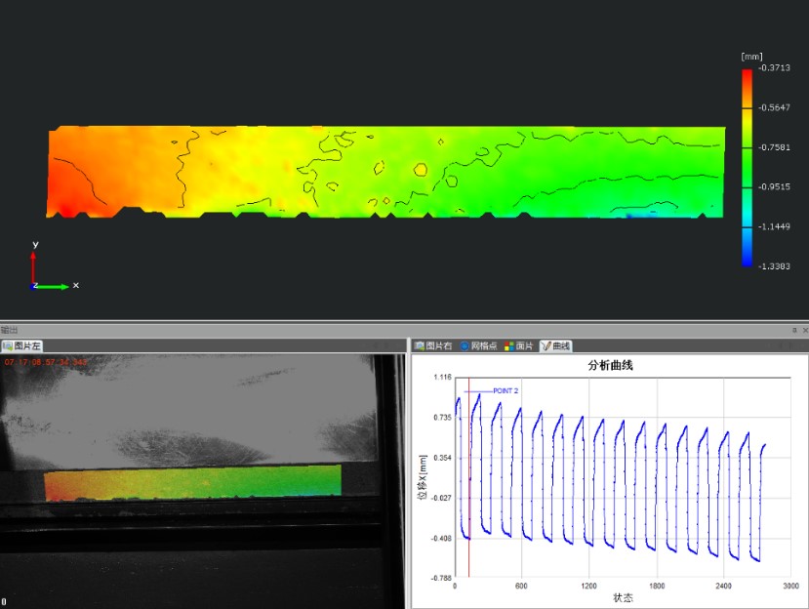The image size is (809, 609).
Task: Open the 面片 tab
Action: click(x=519, y=345)
